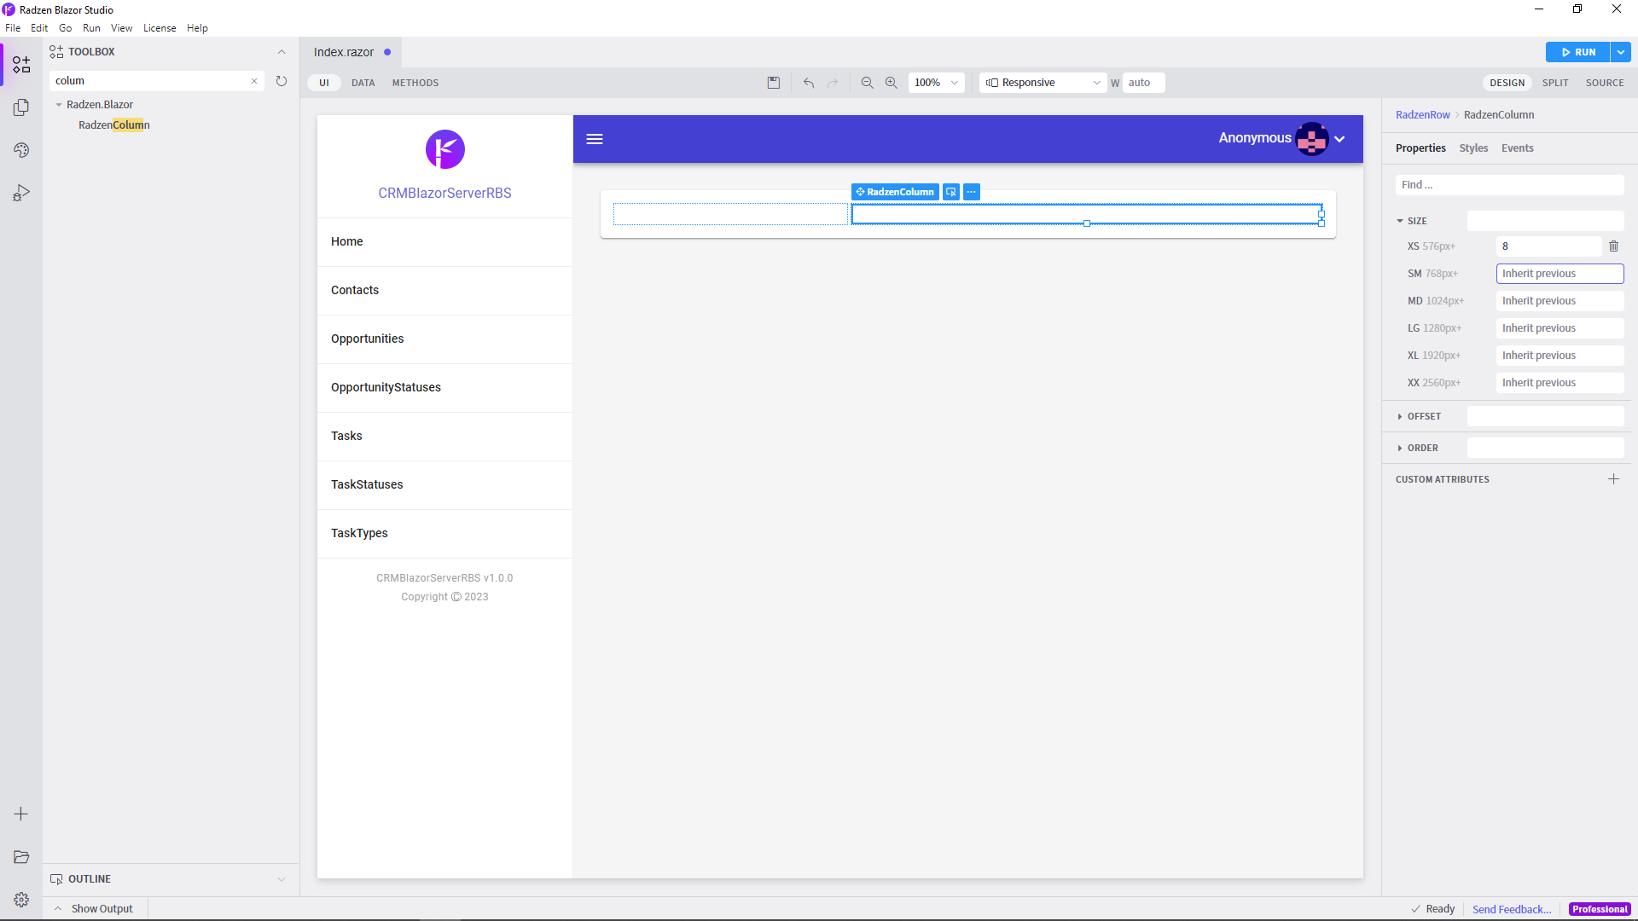The height and width of the screenshot is (921, 1638).
Task: Click the Professional license badge
Action: tap(1600, 910)
